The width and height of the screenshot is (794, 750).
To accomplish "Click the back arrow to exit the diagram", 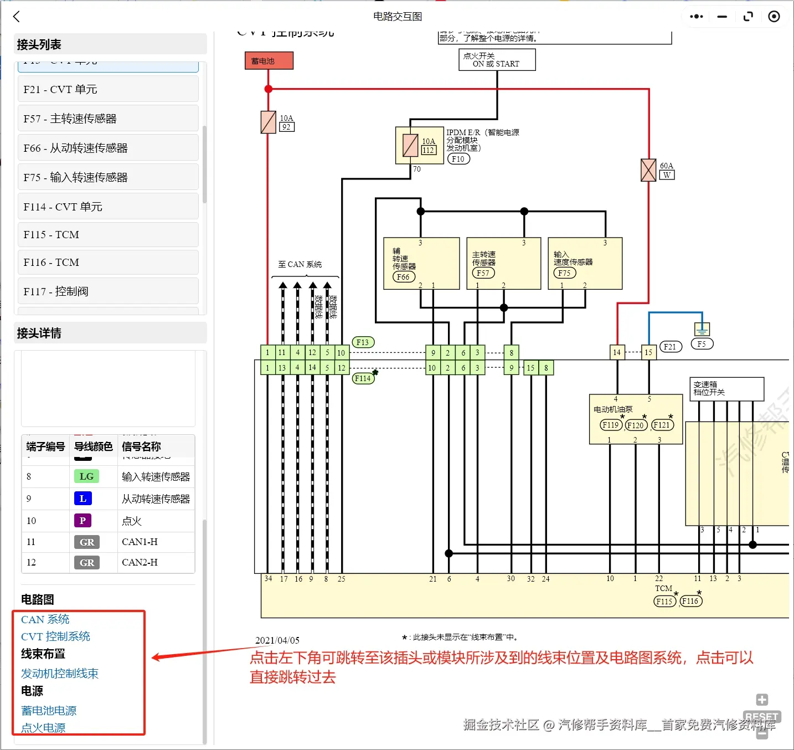I will 16,16.
